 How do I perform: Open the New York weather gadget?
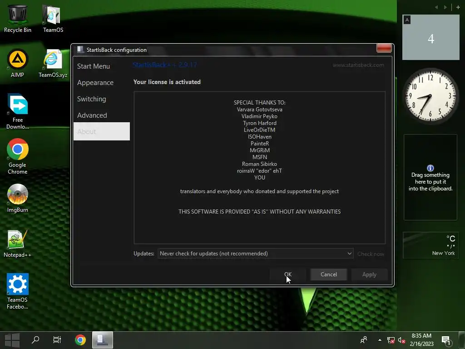[430, 245]
